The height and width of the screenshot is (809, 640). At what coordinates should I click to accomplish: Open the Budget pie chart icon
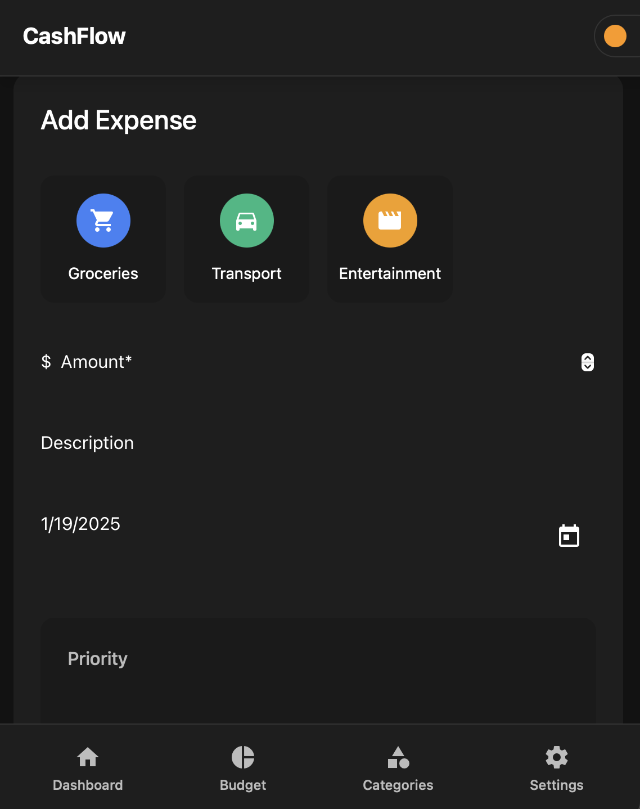pyautogui.click(x=243, y=757)
